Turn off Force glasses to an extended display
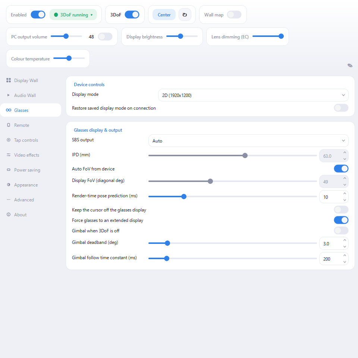 (341, 220)
